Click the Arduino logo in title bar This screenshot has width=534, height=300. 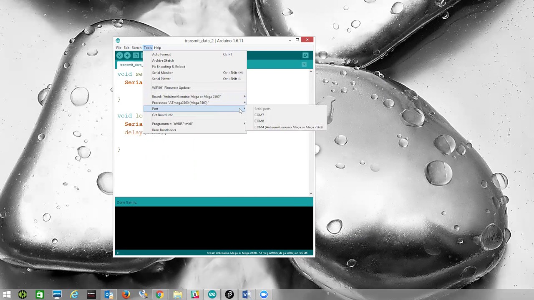tap(118, 40)
